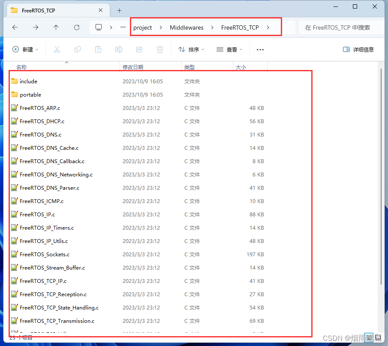Viewport: 388px width, 346px height.
Task: Navigate up one folder level
Action: coord(56,27)
